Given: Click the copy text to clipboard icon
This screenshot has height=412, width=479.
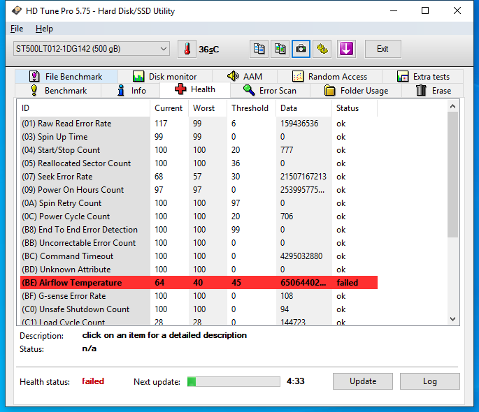Looking at the screenshot, I should 259,49.
